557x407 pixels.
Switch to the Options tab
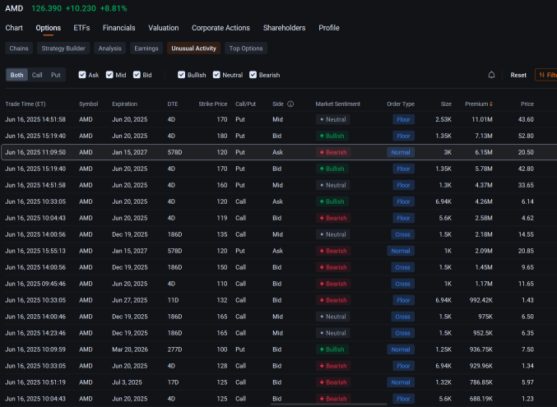(49, 28)
